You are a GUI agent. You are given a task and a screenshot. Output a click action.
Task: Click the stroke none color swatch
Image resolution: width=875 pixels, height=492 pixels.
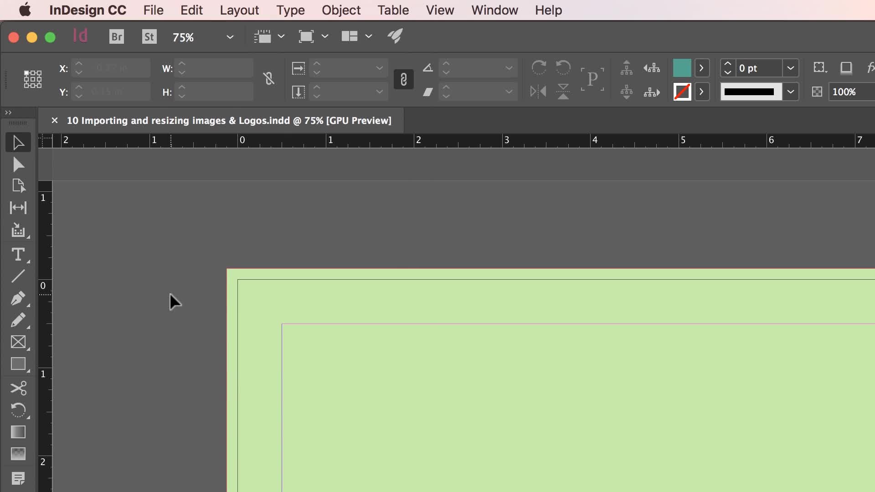(682, 92)
